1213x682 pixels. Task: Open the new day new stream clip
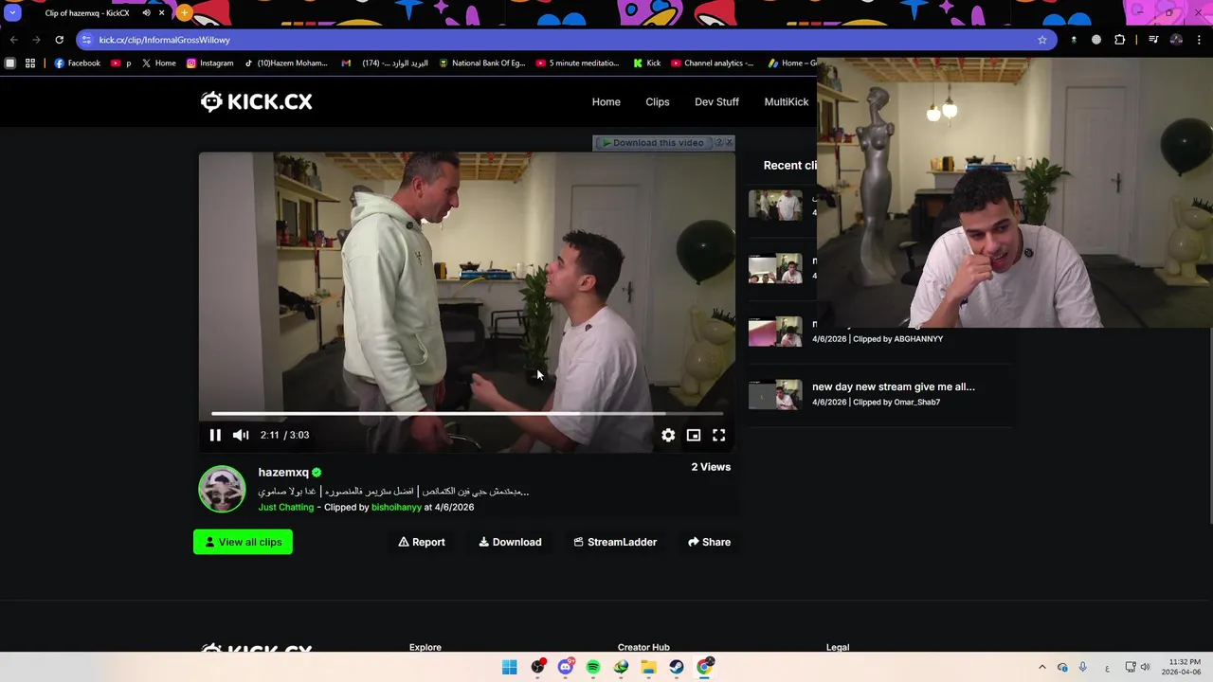point(893,386)
